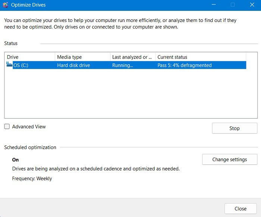Click the Close button at bottom
Screen dimensions: 261x217
pos(240,208)
